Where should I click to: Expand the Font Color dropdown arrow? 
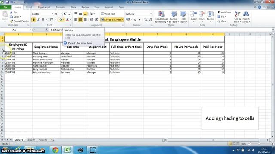(x=70, y=20)
